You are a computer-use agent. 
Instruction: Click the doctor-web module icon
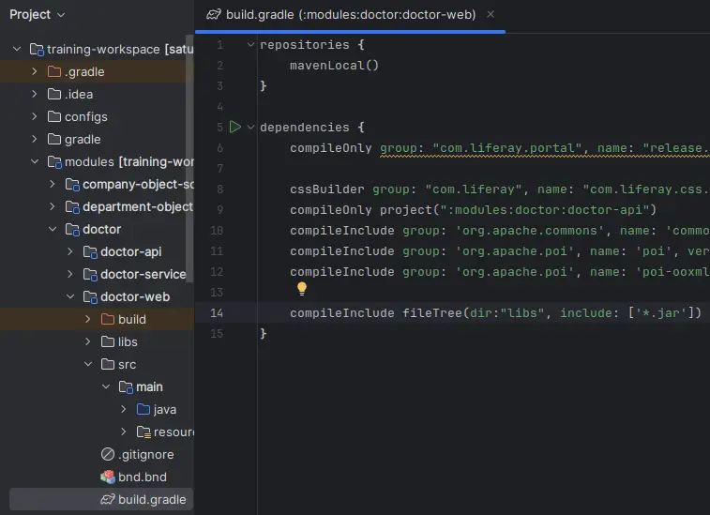(90, 297)
